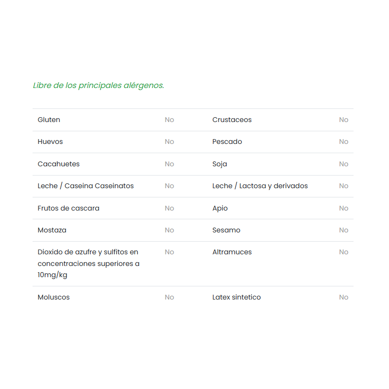
Task: Click the 'No' value beside Gluten
Action: pos(169,120)
